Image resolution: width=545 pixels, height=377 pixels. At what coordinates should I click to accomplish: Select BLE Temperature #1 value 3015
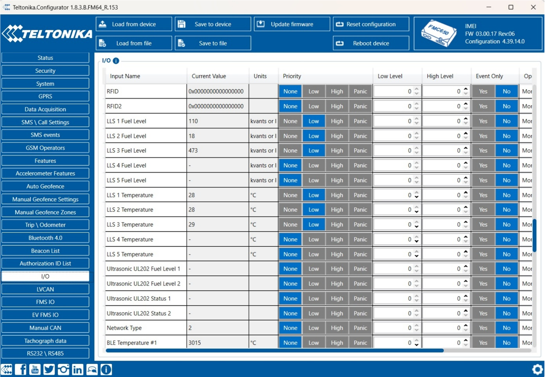click(x=195, y=343)
